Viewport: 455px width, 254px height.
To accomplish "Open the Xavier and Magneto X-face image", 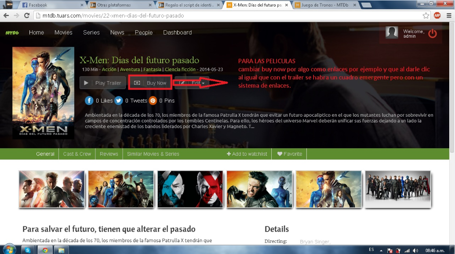I will coord(190,189).
